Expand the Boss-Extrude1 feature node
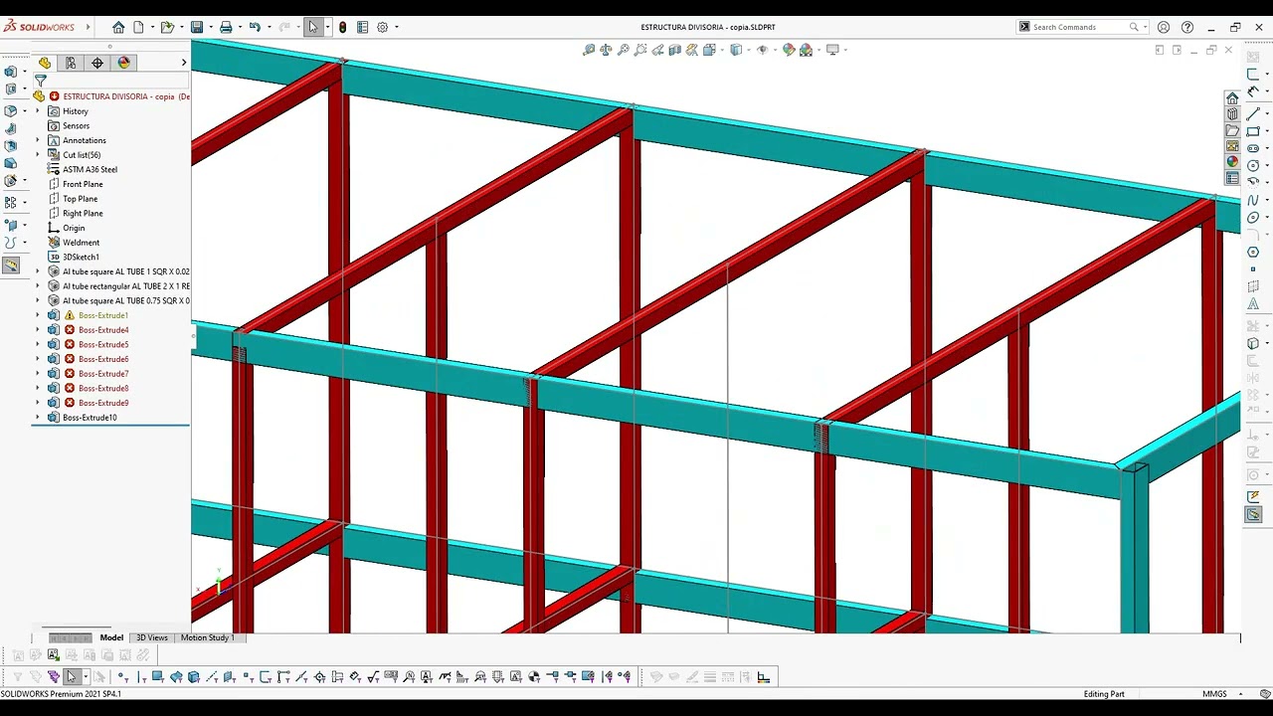Screen dimensions: 1273x716 [38, 315]
